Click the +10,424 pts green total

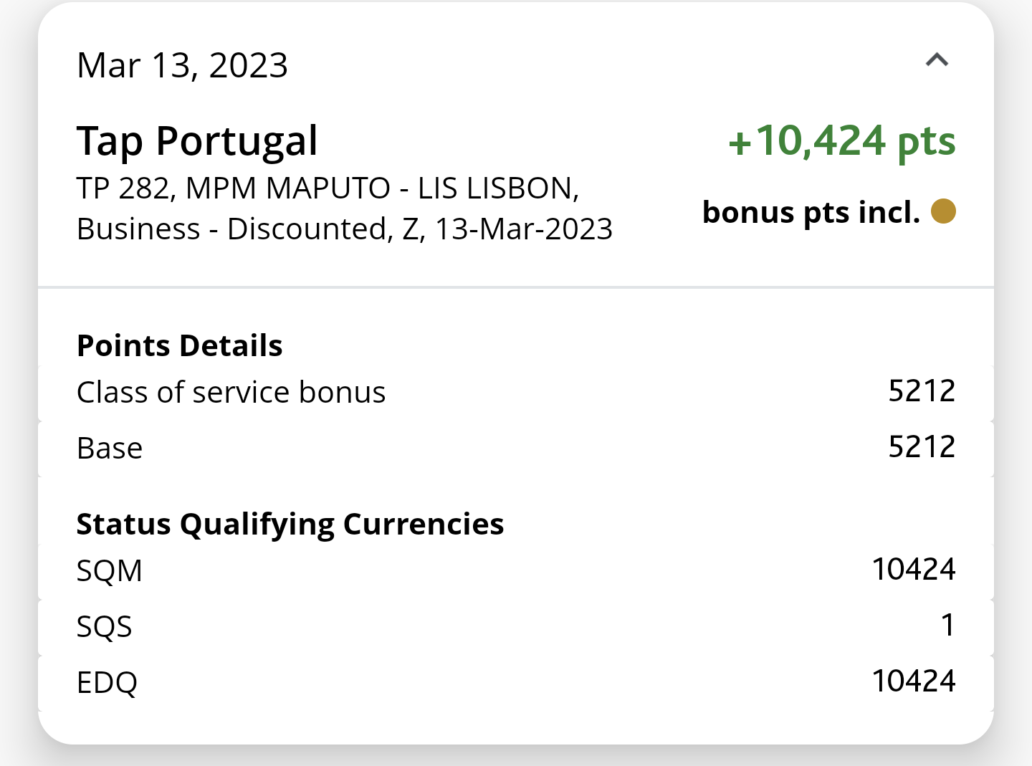pos(841,140)
